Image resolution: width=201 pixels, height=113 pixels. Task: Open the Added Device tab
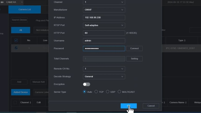tap(21, 92)
